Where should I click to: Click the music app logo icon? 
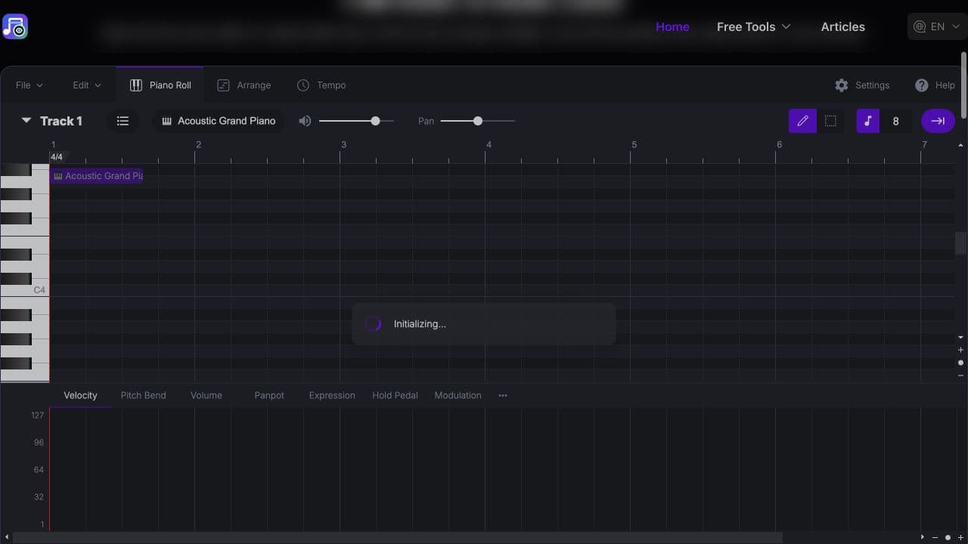coord(15,26)
